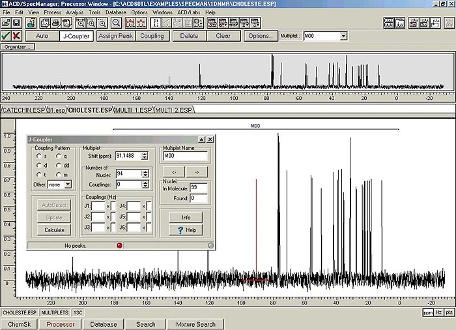456x330 pixels.
Task: Switch to the MULTI_2.ESP tab
Action: 174,110
